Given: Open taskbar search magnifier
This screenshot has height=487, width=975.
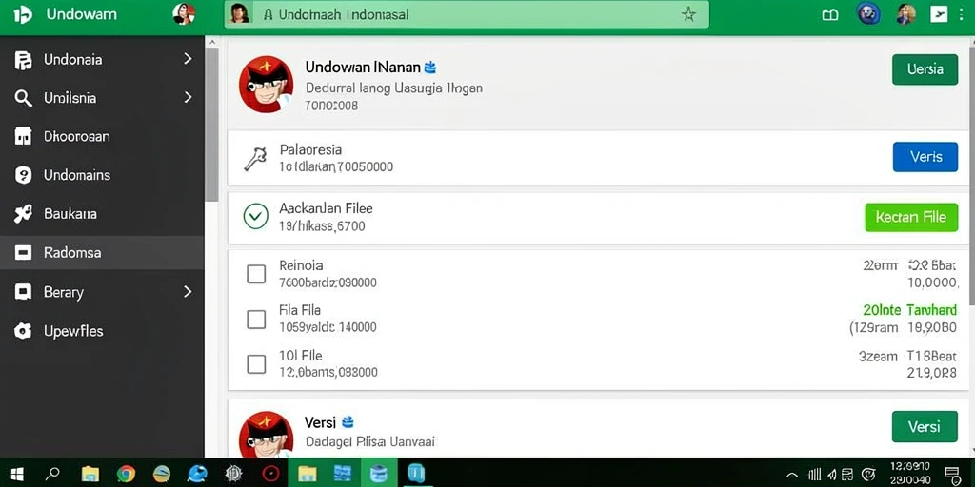Looking at the screenshot, I should point(53,475).
